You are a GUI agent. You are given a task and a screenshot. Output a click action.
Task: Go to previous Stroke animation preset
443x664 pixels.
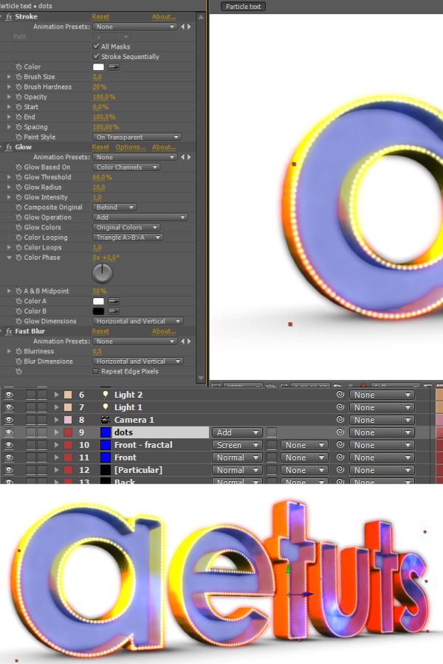click(183, 27)
